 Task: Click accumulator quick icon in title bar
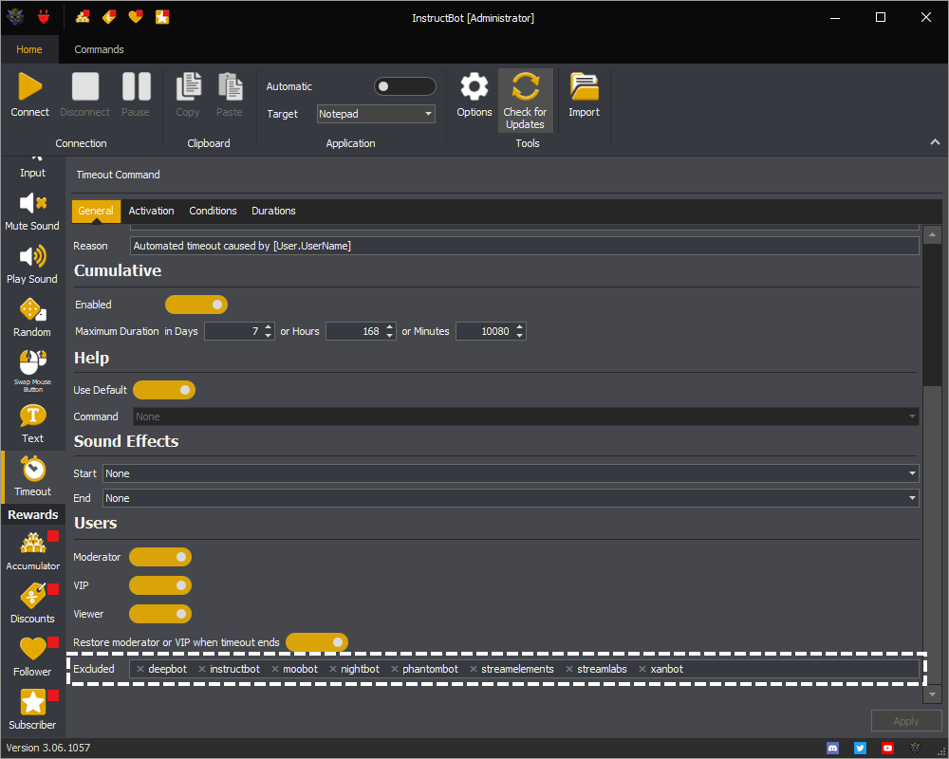click(x=83, y=17)
